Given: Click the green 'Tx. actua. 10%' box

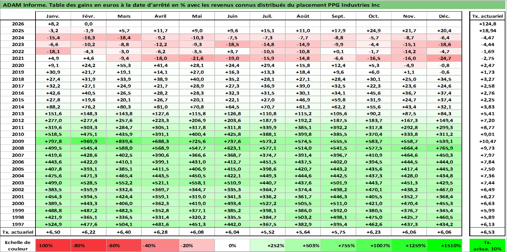Looking at the screenshot, I should click(487, 245).
